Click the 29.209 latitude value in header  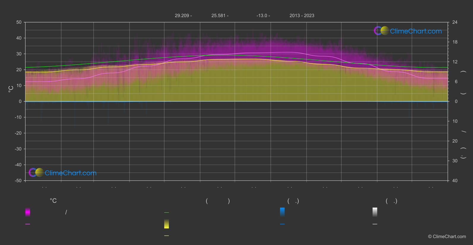point(182,16)
